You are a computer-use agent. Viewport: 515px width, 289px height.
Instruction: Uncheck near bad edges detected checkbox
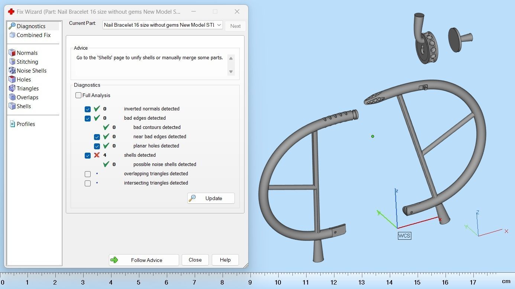pos(97,137)
